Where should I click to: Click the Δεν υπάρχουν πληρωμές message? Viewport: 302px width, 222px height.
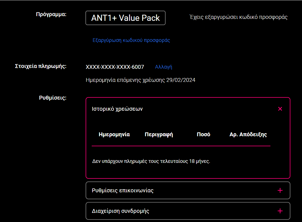coord(151,161)
